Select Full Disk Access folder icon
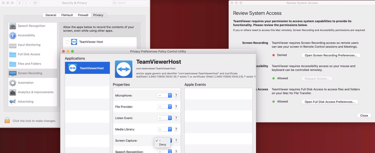 pyautogui.click(x=13, y=54)
